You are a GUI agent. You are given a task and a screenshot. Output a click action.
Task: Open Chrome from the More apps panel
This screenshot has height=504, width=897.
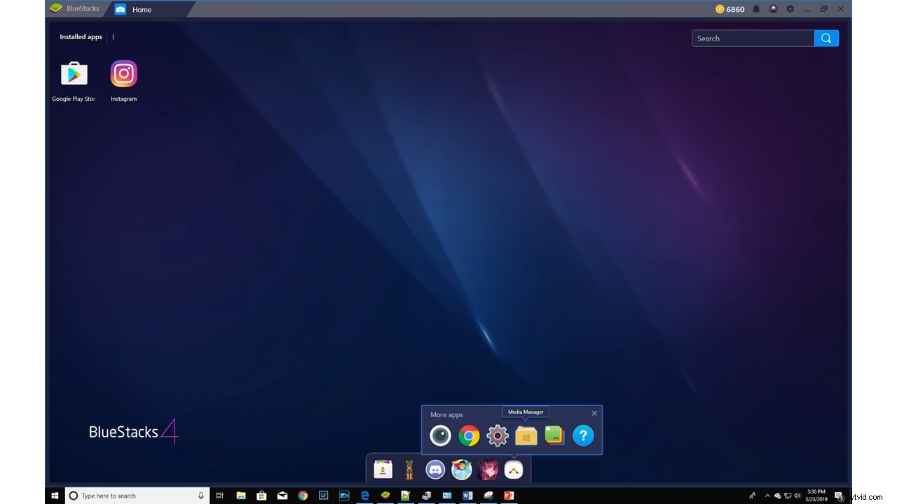click(x=470, y=435)
